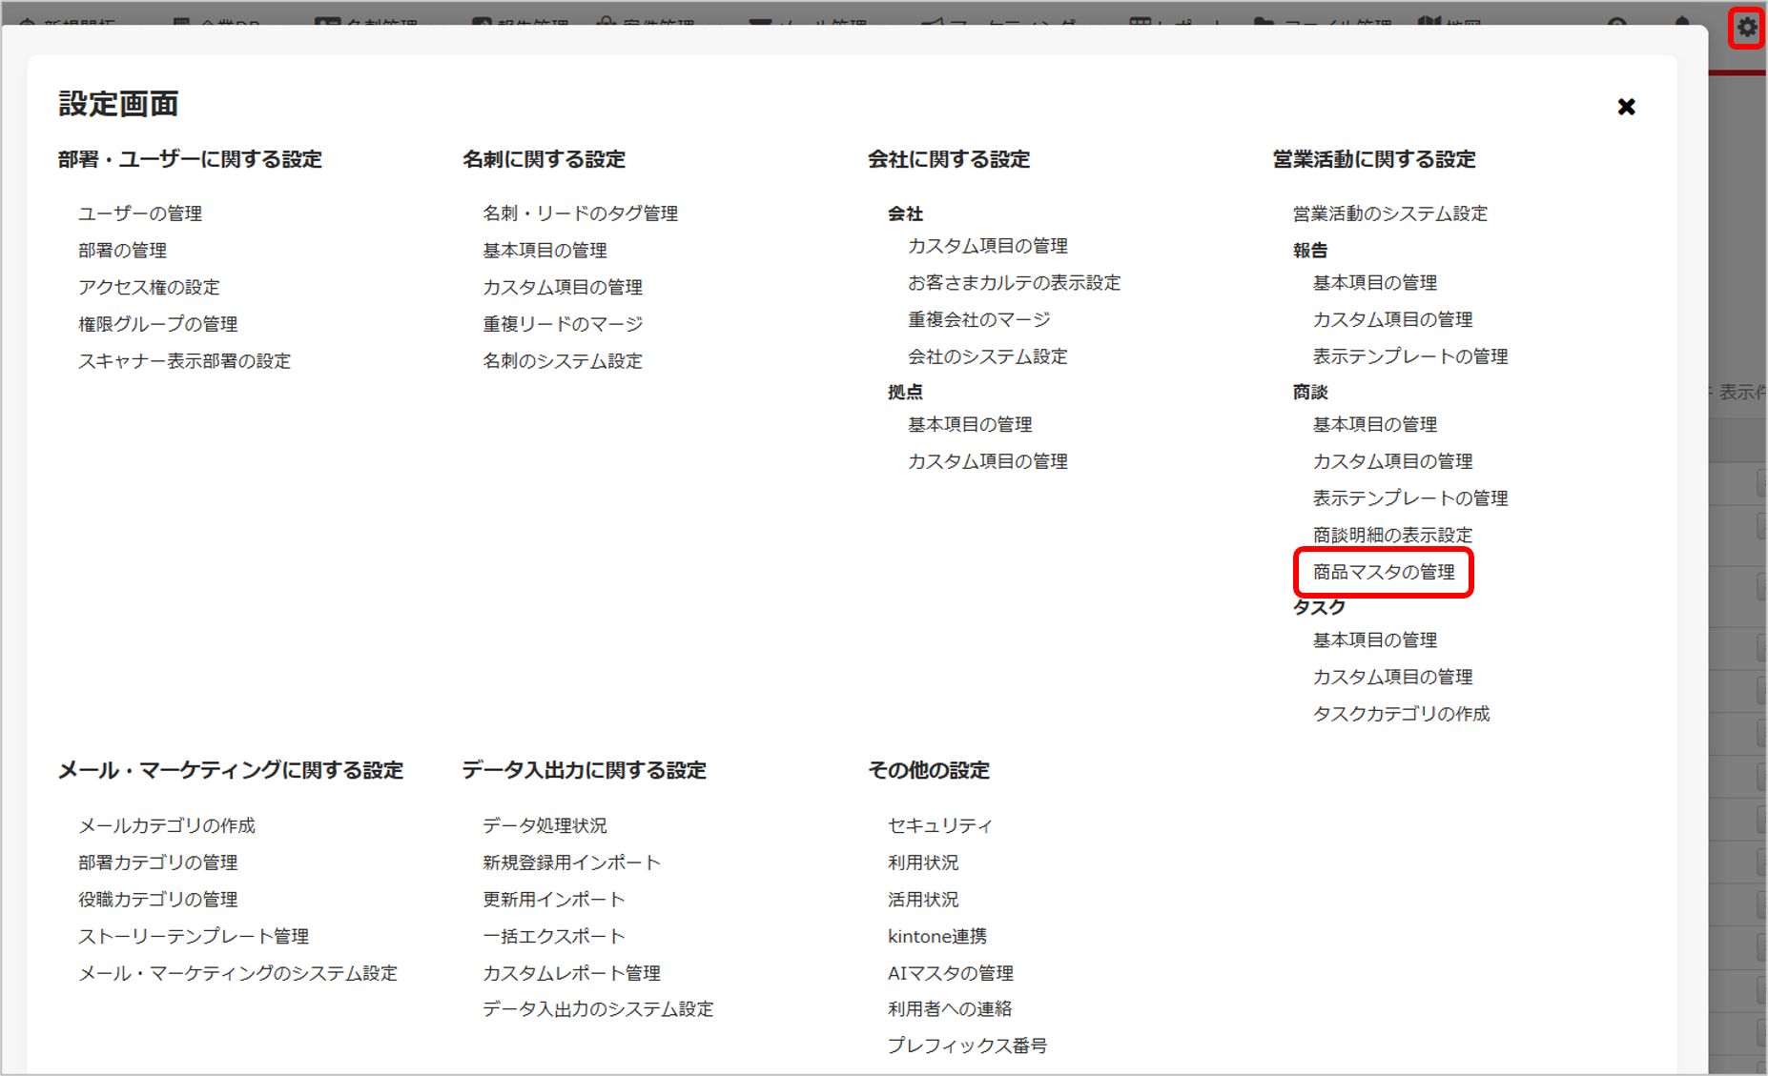Open 商談明細の表示設定 link

[x=1392, y=535]
